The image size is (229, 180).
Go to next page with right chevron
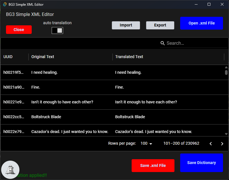(x=222, y=144)
